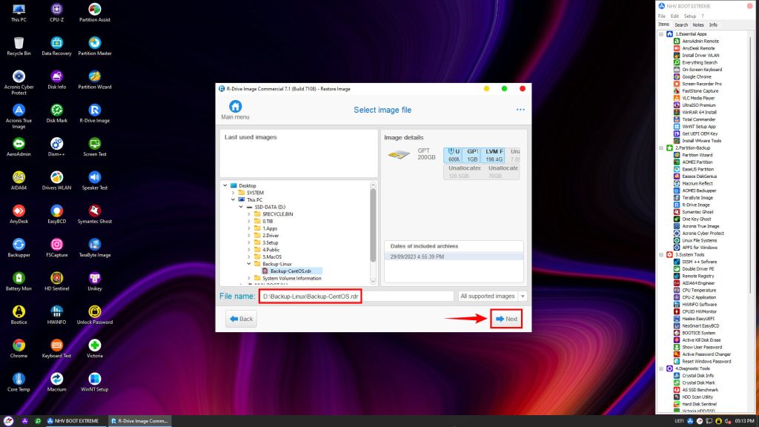Select the Screen Test desktop icon
The image size is (759, 427).
(x=95, y=148)
